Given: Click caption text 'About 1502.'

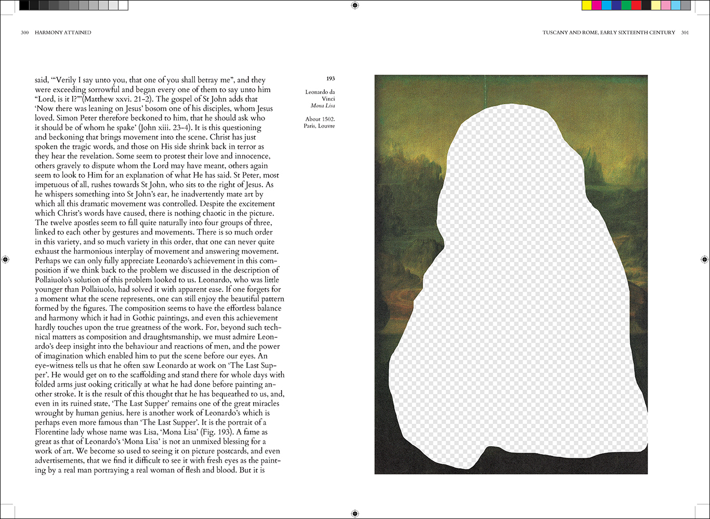Looking at the screenshot, I should point(320,119).
